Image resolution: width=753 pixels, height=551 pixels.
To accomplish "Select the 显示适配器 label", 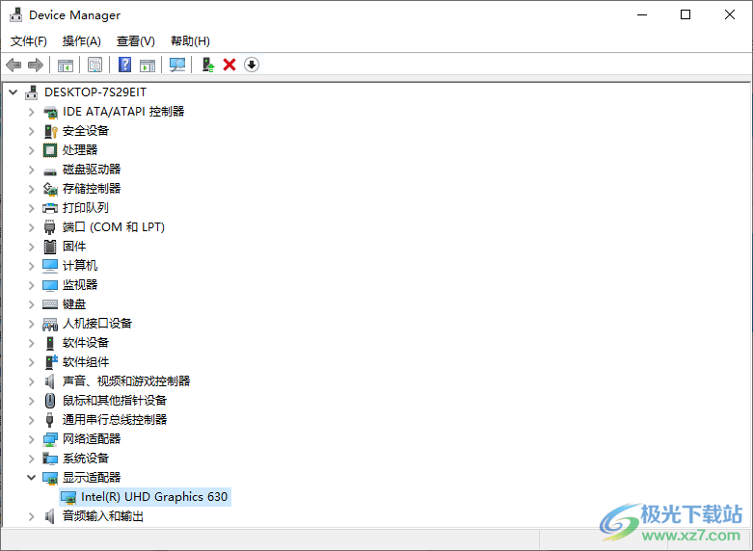I will click(x=92, y=478).
